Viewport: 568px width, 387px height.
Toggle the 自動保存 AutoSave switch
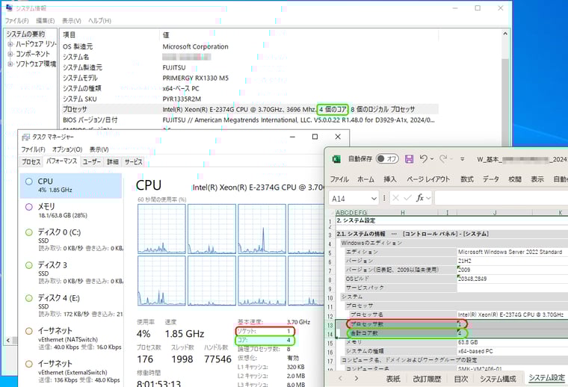coord(387,159)
